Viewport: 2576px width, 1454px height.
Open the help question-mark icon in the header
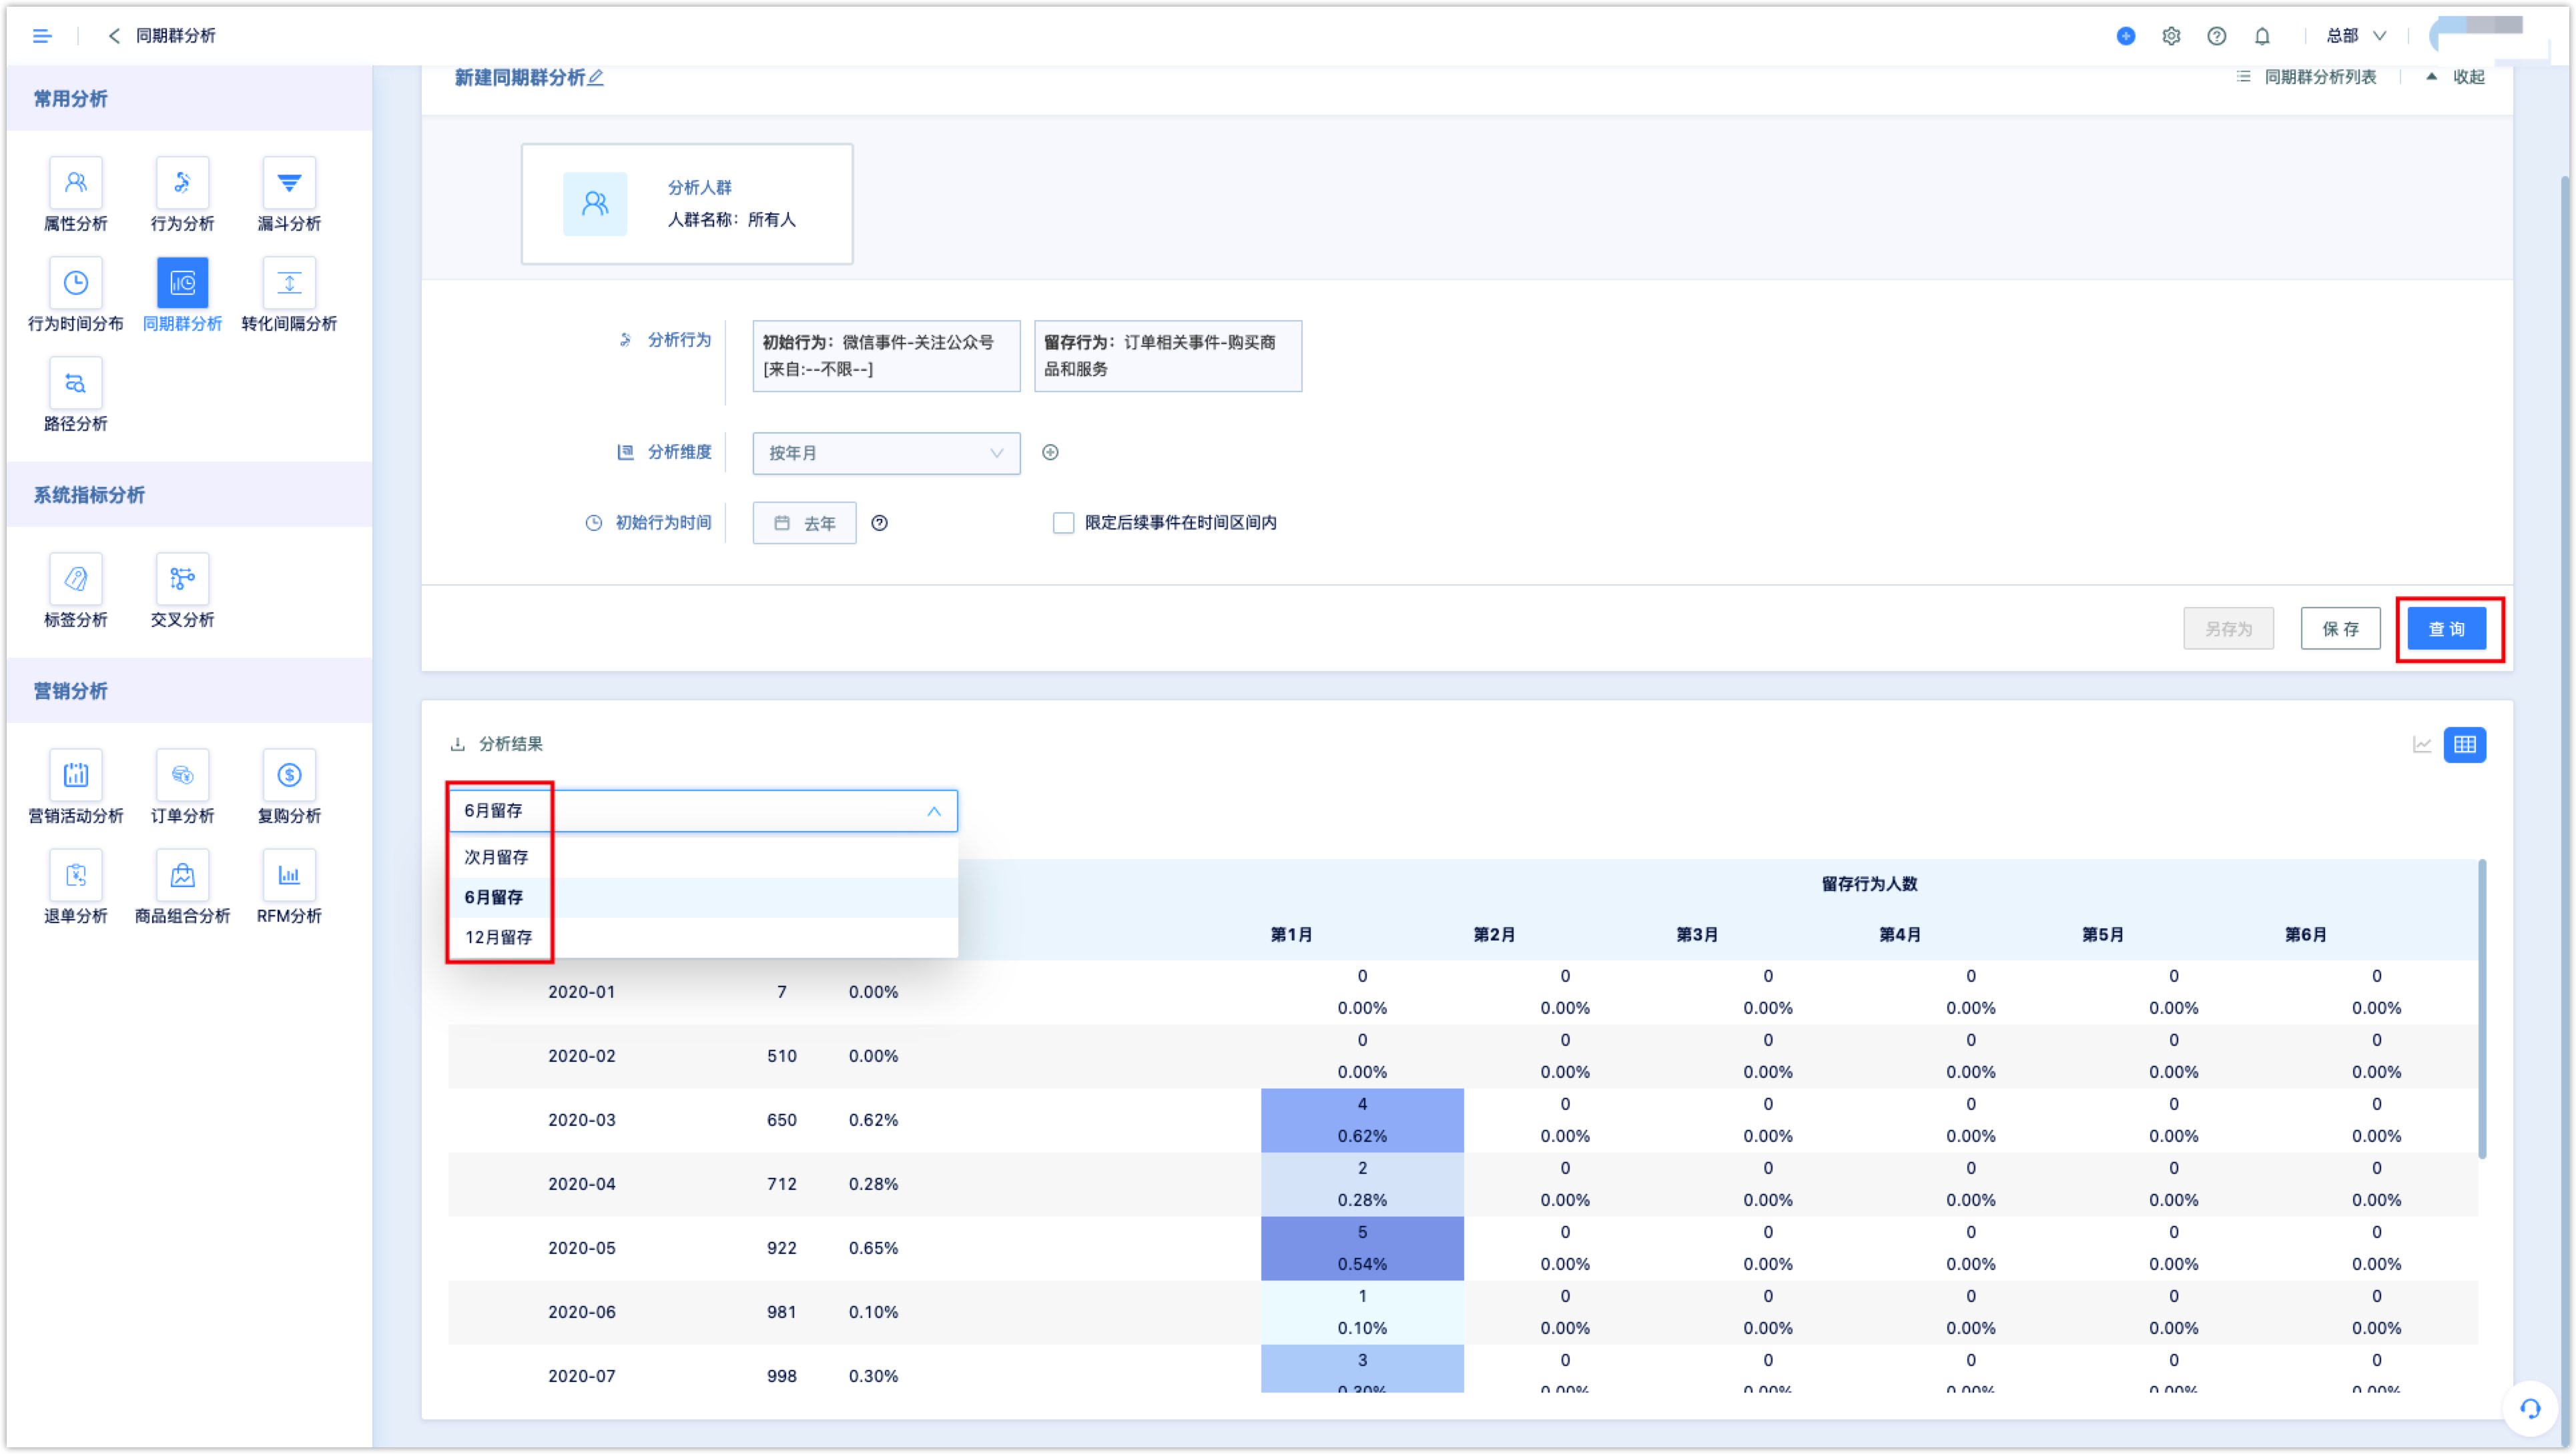(x=2216, y=36)
